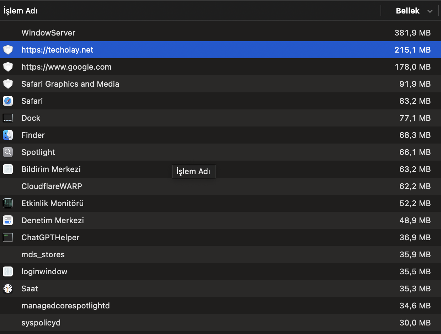The height and width of the screenshot is (334, 441).
Task: Select the mds_stores process row
Action: (x=220, y=254)
